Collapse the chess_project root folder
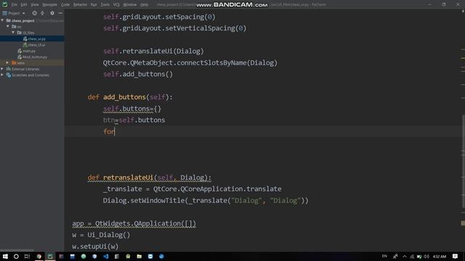Viewport: 465px width, 261px height. pos(3,20)
